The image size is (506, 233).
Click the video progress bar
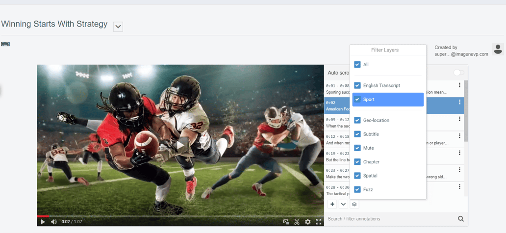180,216
